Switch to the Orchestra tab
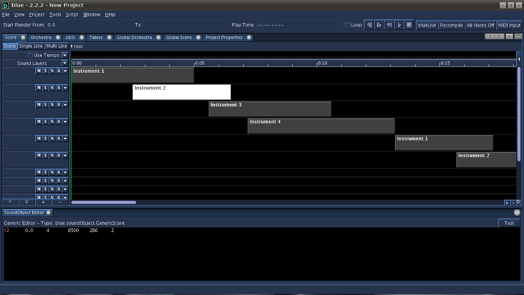The height and width of the screenshot is (295, 524). tap(41, 37)
